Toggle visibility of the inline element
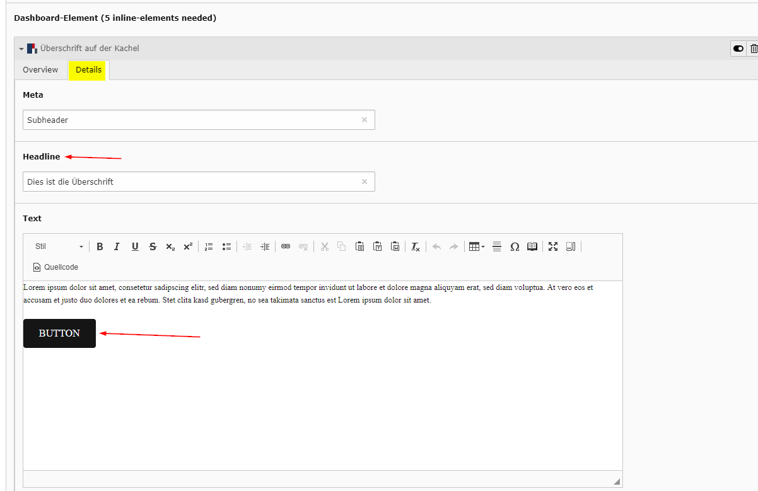This screenshot has height=491, width=758. [x=738, y=49]
